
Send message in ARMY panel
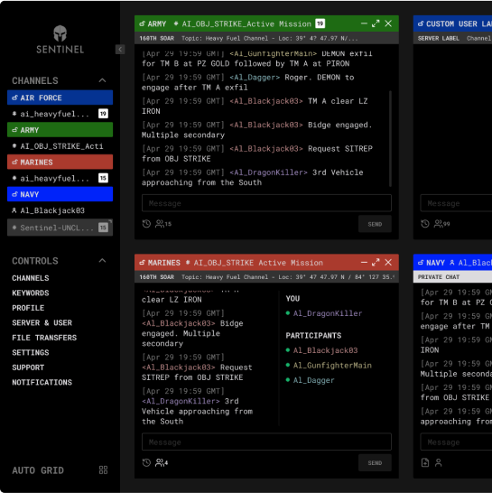(375, 224)
